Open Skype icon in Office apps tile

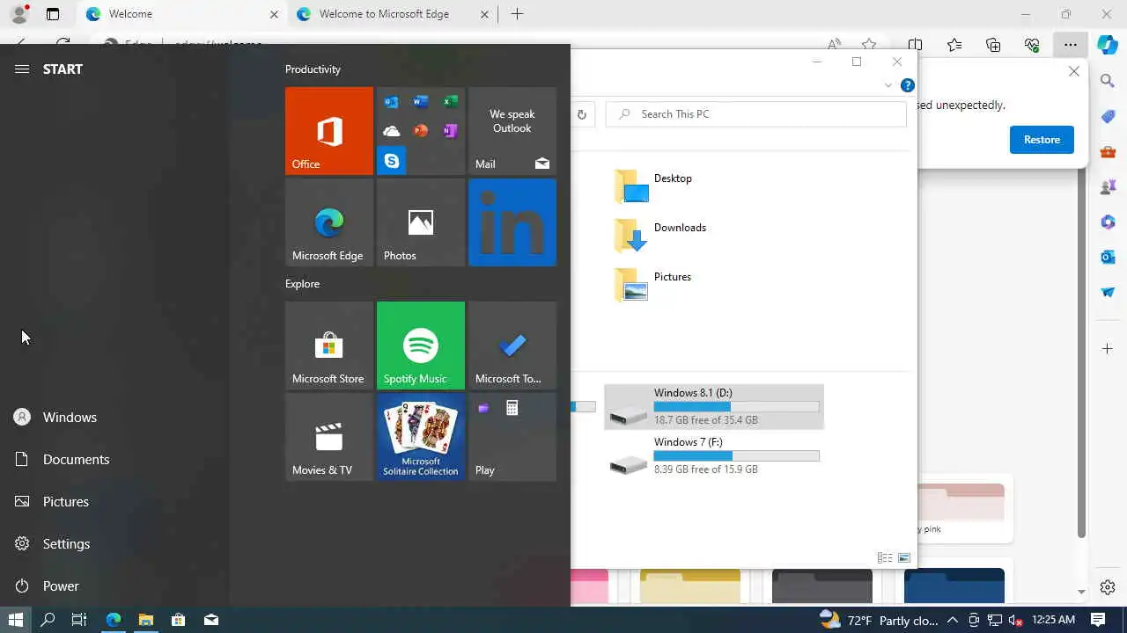(x=392, y=161)
